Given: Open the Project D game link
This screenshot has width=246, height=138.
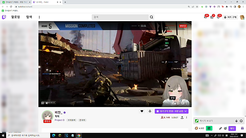Looking at the screenshot, I should click(x=60, y=120).
